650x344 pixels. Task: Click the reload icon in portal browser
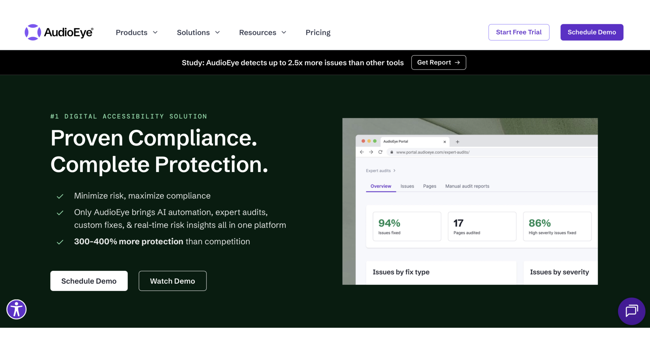click(x=380, y=152)
